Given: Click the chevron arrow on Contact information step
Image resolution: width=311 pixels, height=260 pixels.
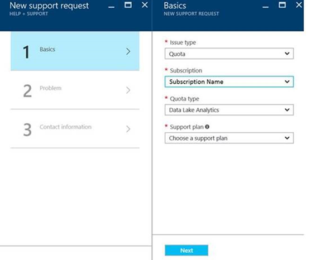Looking at the screenshot, I should [128, 129].
